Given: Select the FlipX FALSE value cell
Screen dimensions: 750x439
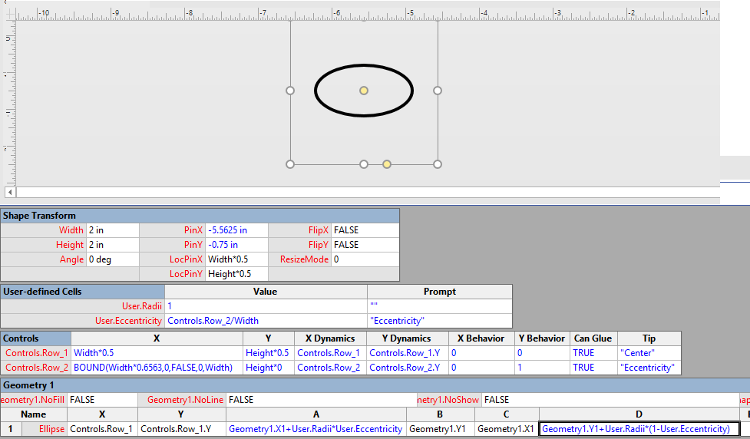Looking at the screenshot, I should point(365,230).
